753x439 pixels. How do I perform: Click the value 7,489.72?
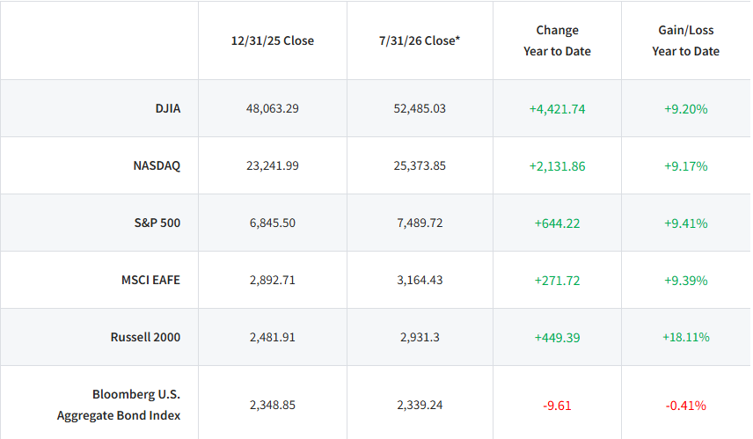(420, 223)
